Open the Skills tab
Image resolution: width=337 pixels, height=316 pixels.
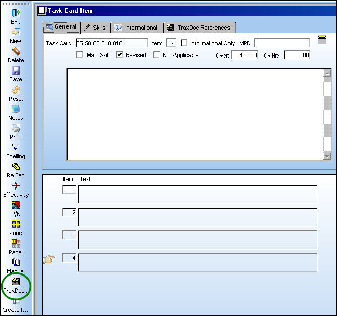(96, 28)
